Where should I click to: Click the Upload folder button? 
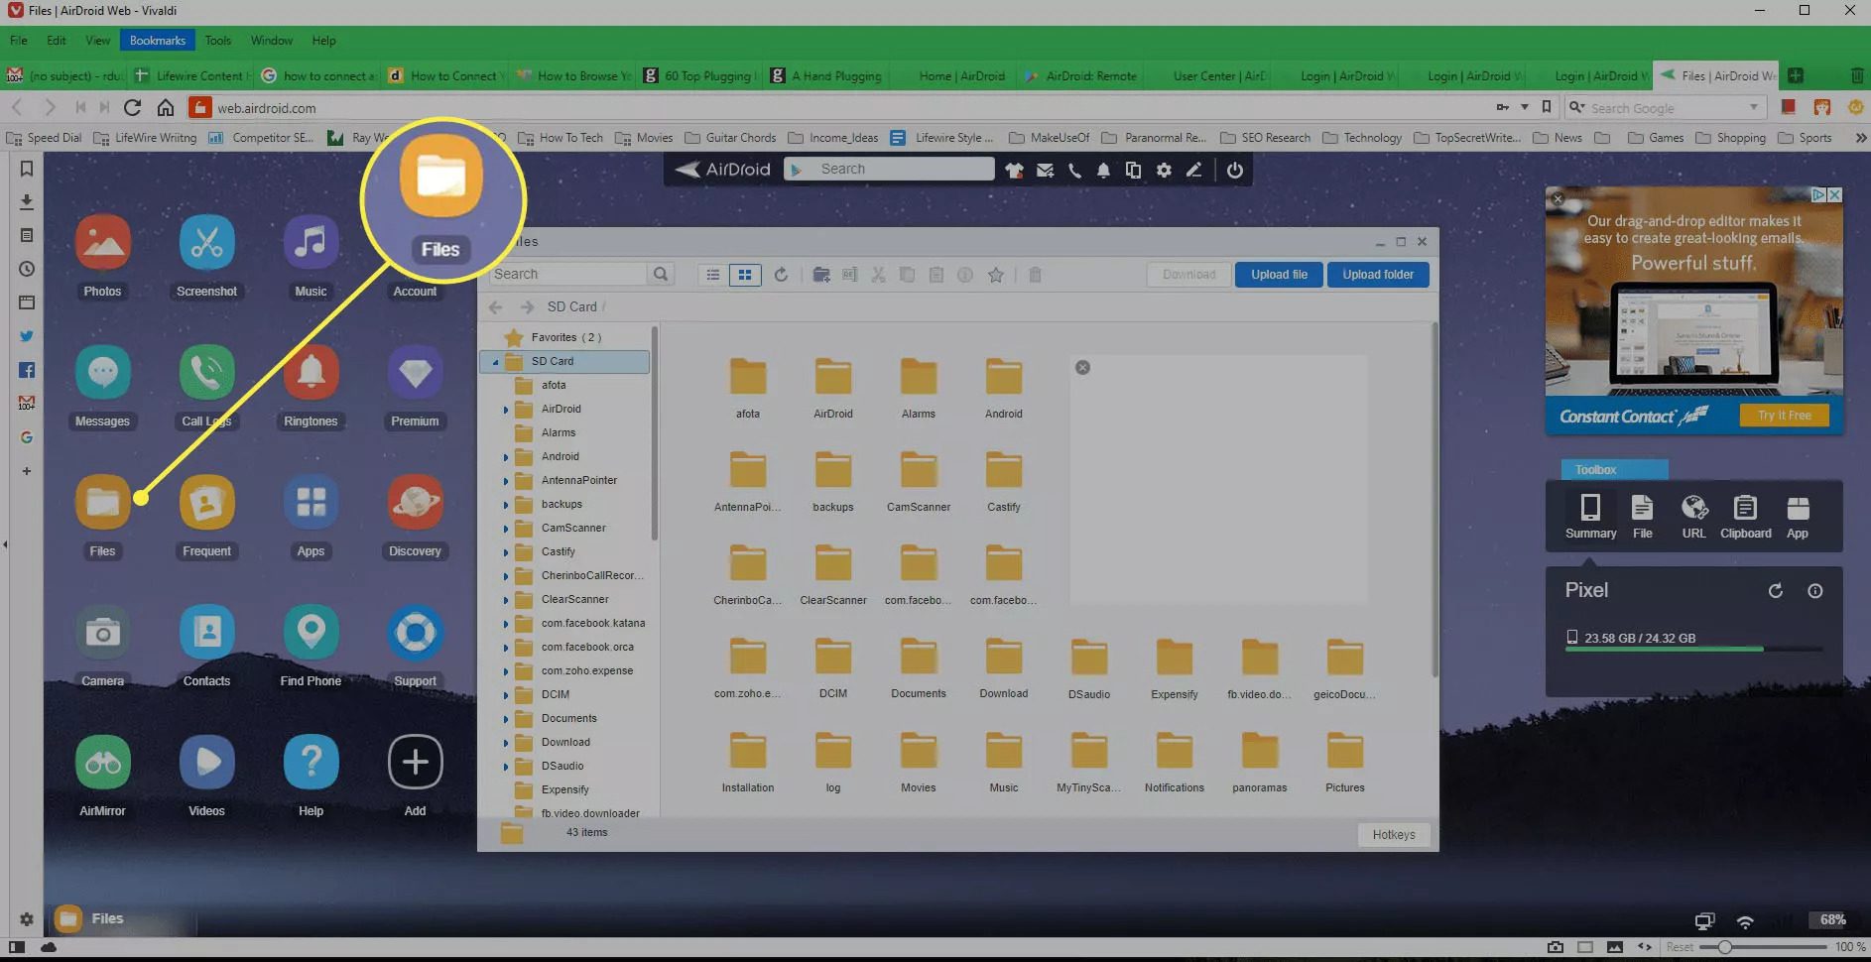(x=1378, y=275)
